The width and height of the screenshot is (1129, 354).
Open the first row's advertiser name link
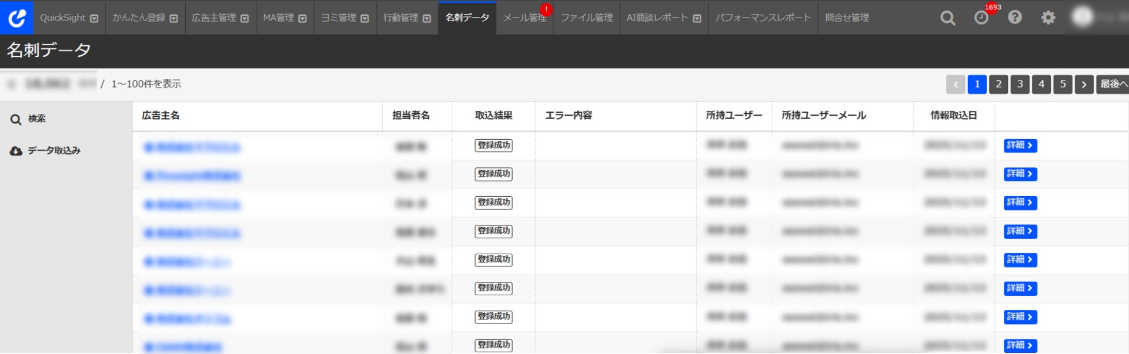(x=192, y=147)
